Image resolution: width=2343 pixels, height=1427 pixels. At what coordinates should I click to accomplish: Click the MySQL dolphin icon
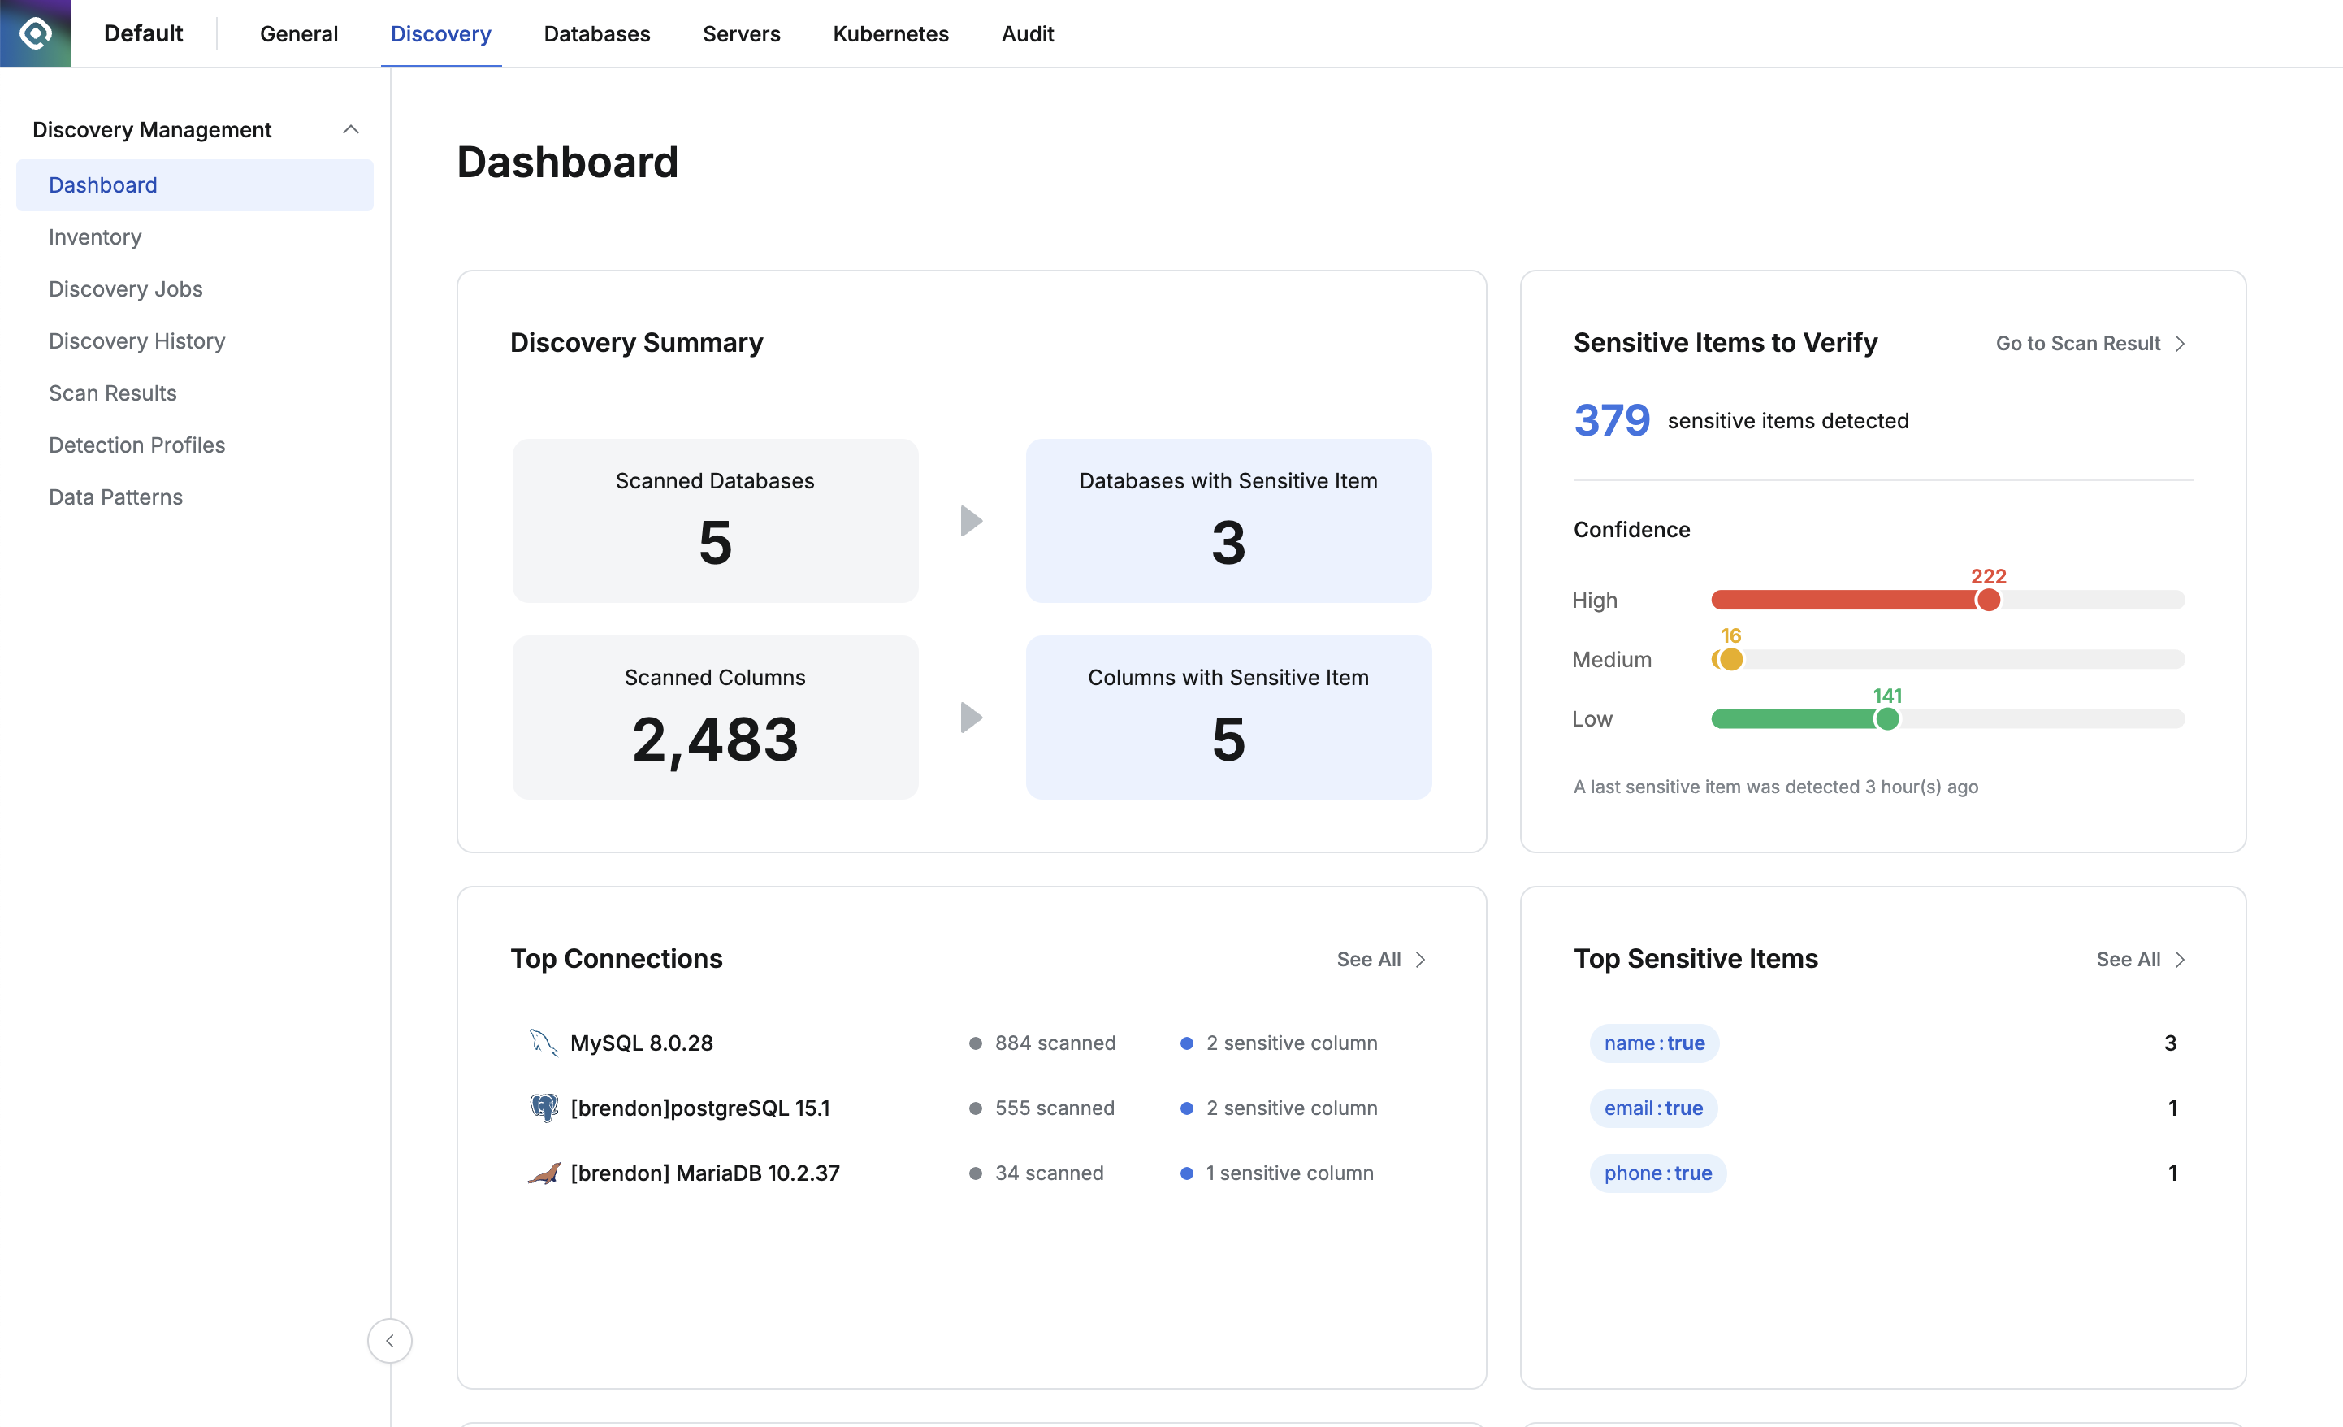click(543, 1042)
